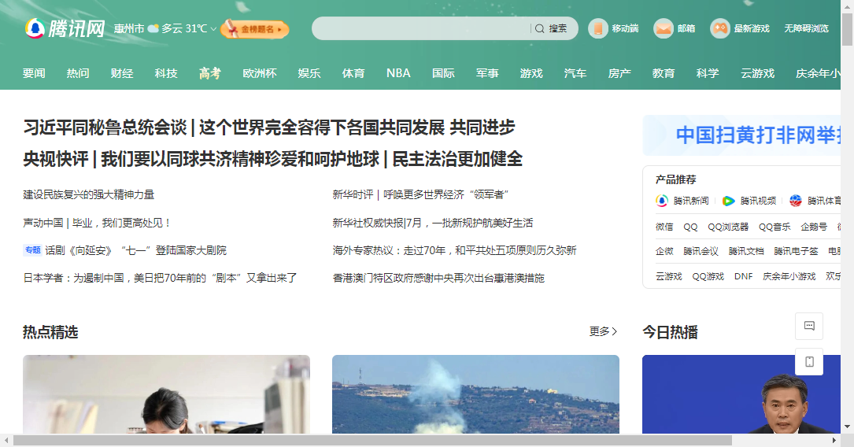This screenshot has height=447, width=854.
Task: Click the mobile device floating sidebar icon
Action: point(809,361)
